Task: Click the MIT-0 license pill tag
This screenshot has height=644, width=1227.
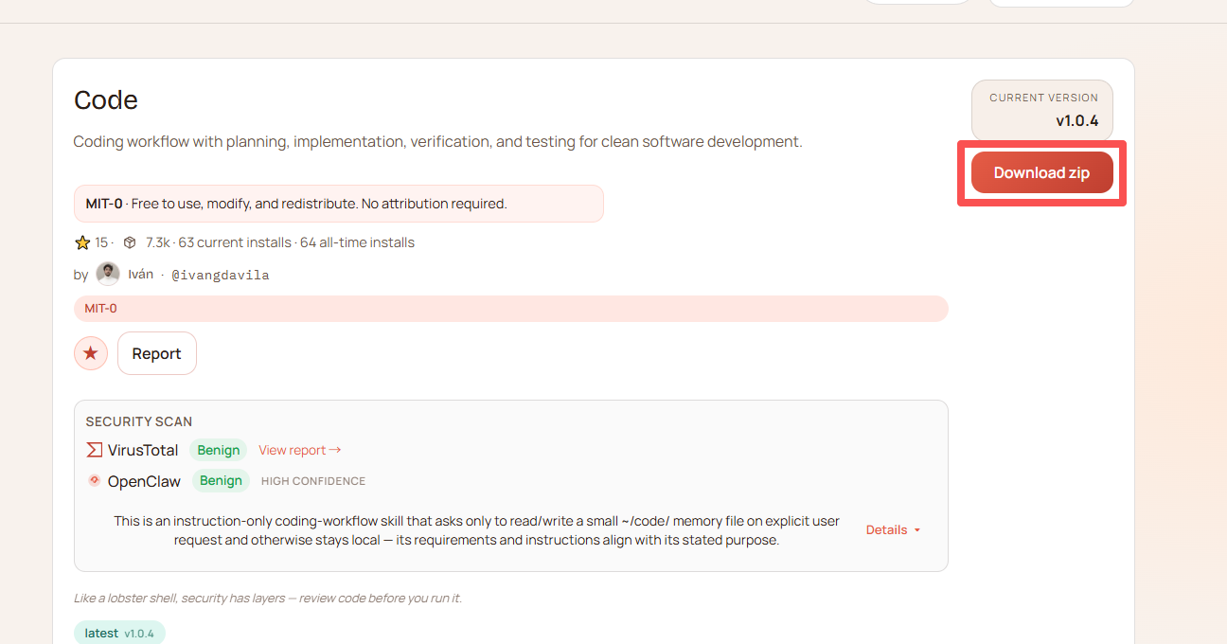Action: pos(101,309)
